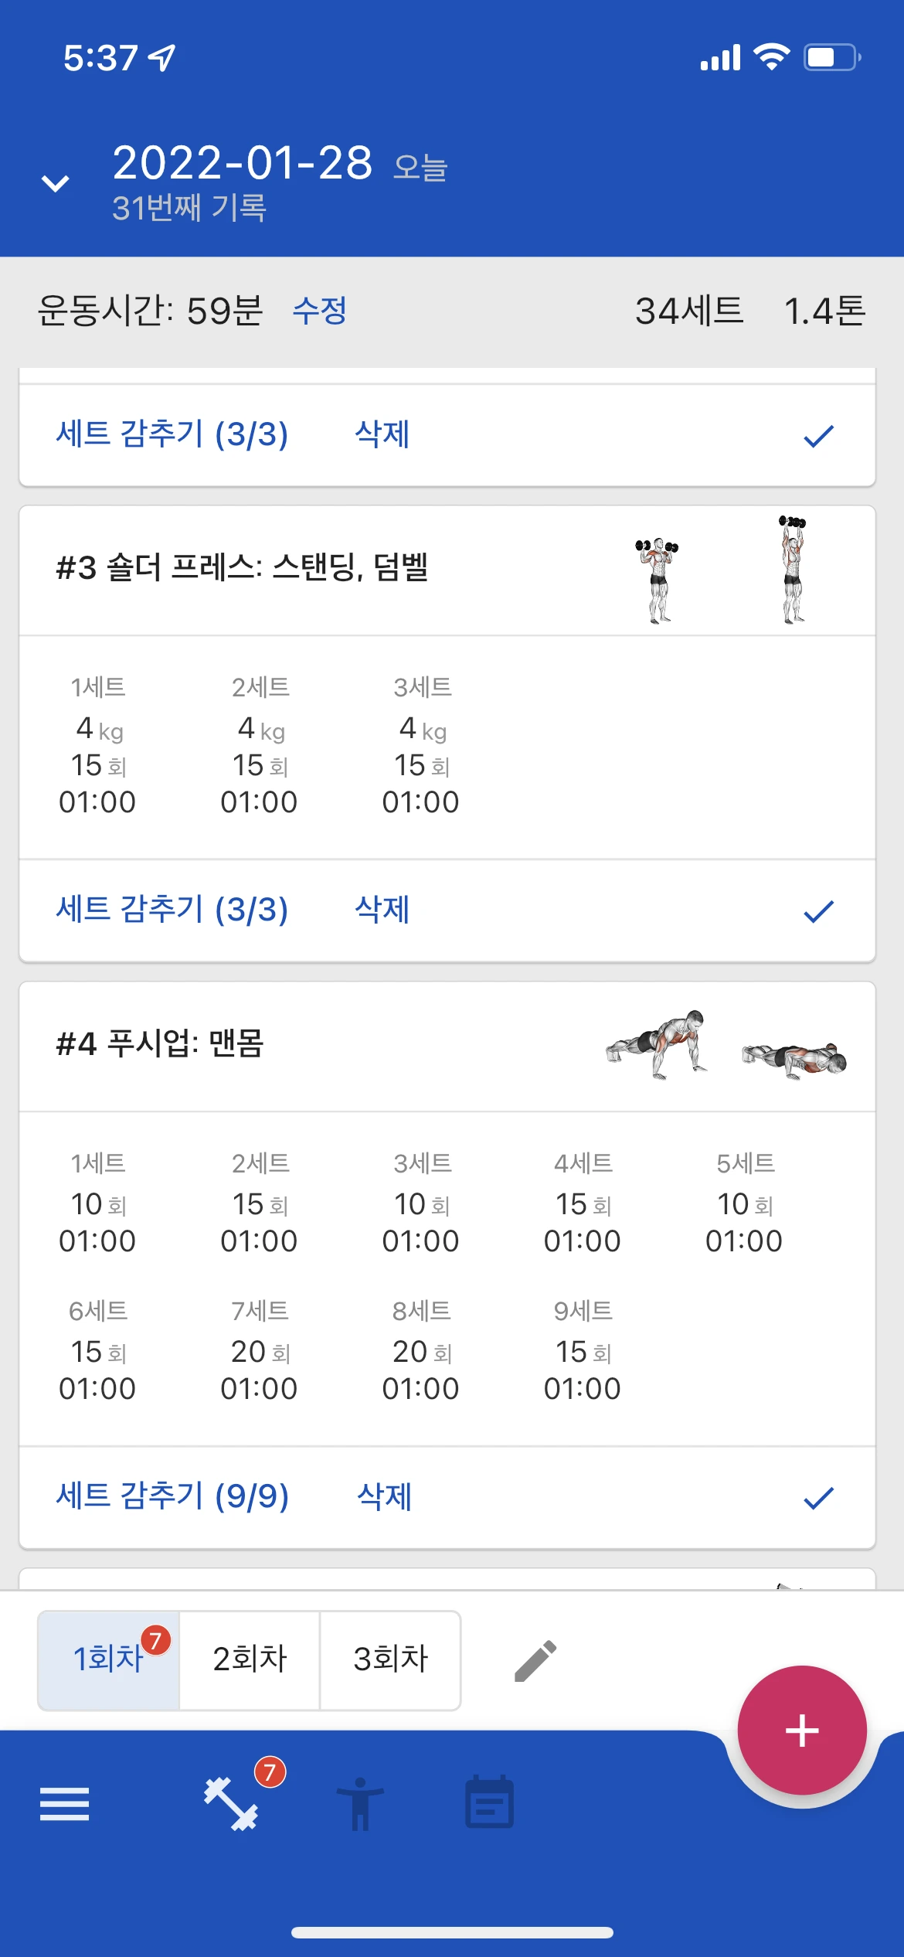Expand the date chevron next to 2022-01-28
This screenshot has width=904, height=1957.
point(56,183)
